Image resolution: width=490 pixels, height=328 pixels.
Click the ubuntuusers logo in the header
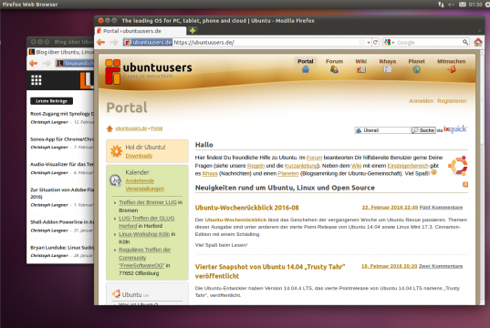(x=149, y=72)
